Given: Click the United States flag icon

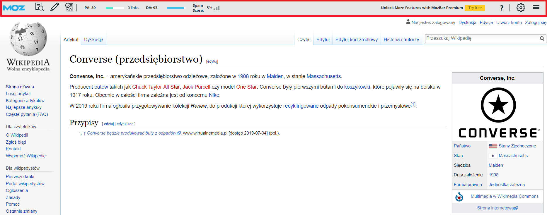Looking at the screenshot, I should [493, 146].
